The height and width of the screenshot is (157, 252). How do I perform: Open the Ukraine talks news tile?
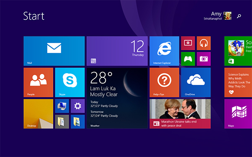pos(180,114)
